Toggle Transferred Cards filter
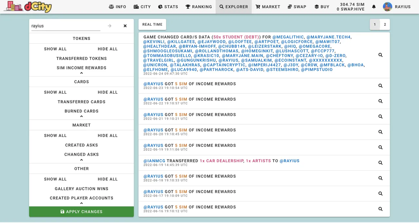The width and height of the screenshot is (419, 223). (x=82, y=102)
